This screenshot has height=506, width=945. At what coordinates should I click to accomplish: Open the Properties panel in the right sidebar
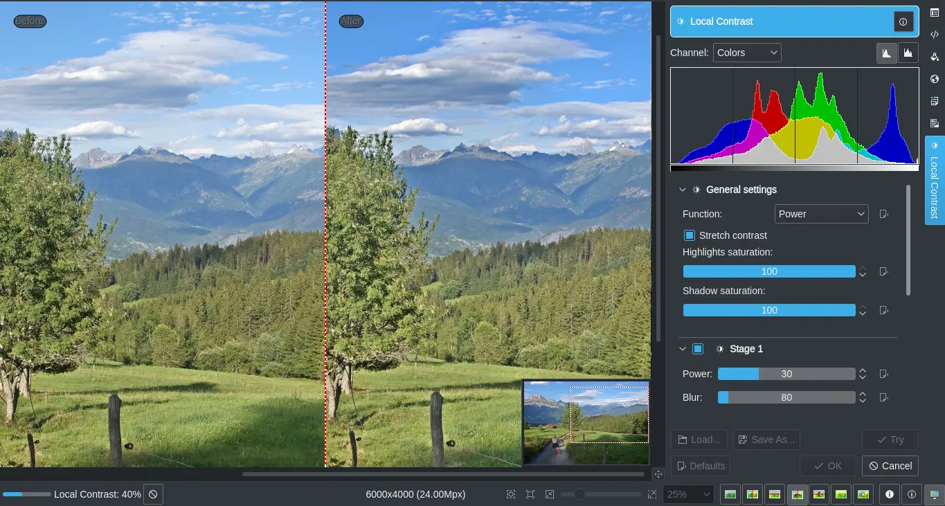tap(934, 12)
